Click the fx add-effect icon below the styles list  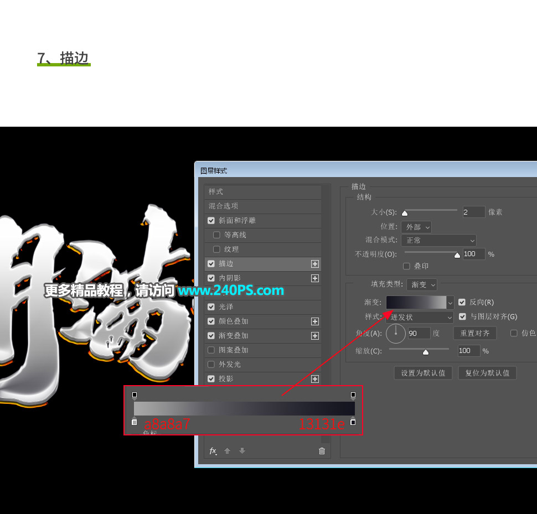point(213,451)
